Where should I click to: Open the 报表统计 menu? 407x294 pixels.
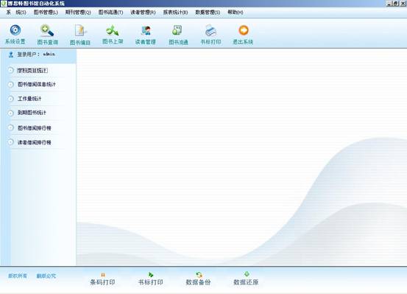pyautogui.click(x=175, y=13)
